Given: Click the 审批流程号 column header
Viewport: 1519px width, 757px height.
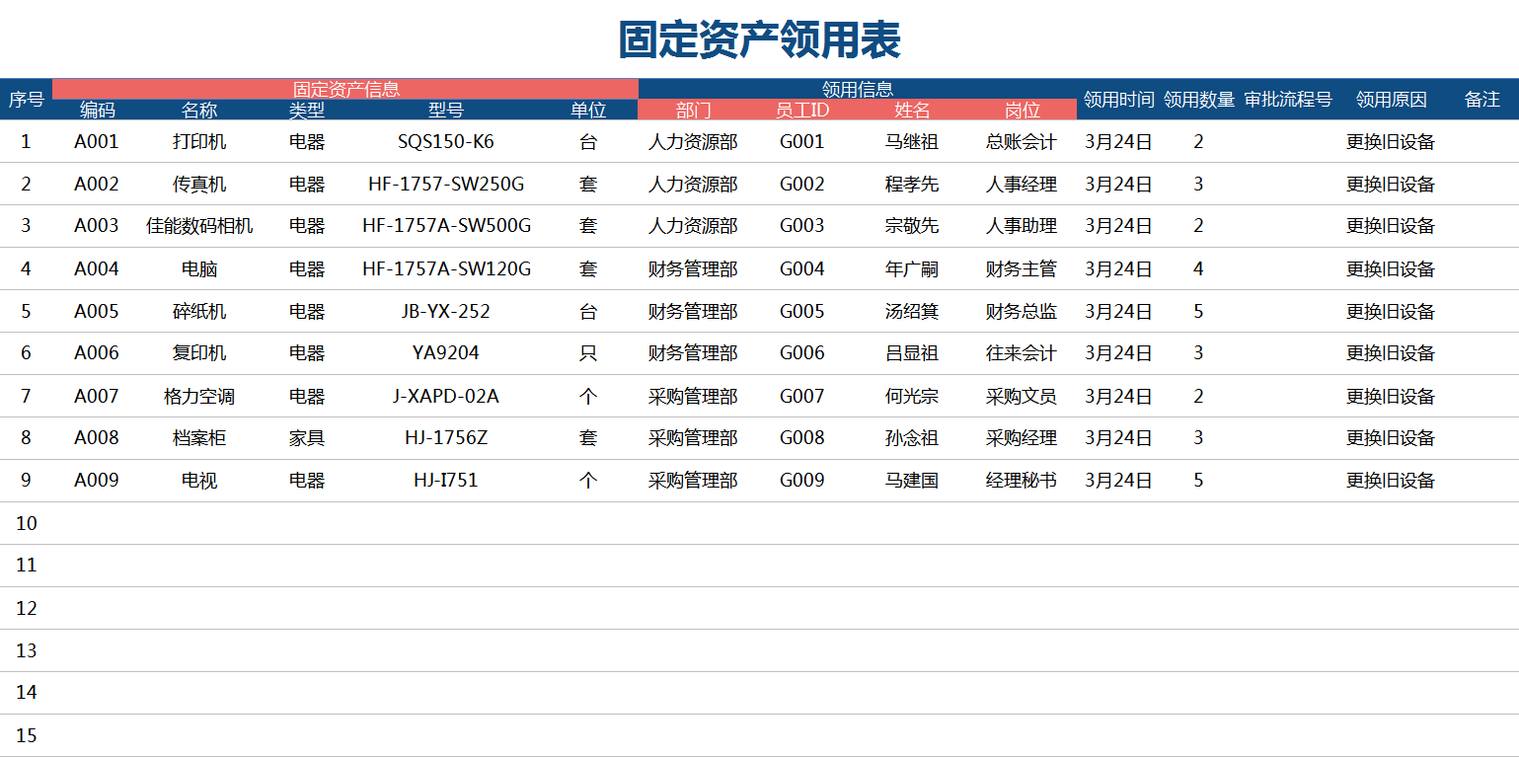Looking at the screenshot, I should 1288,99.
